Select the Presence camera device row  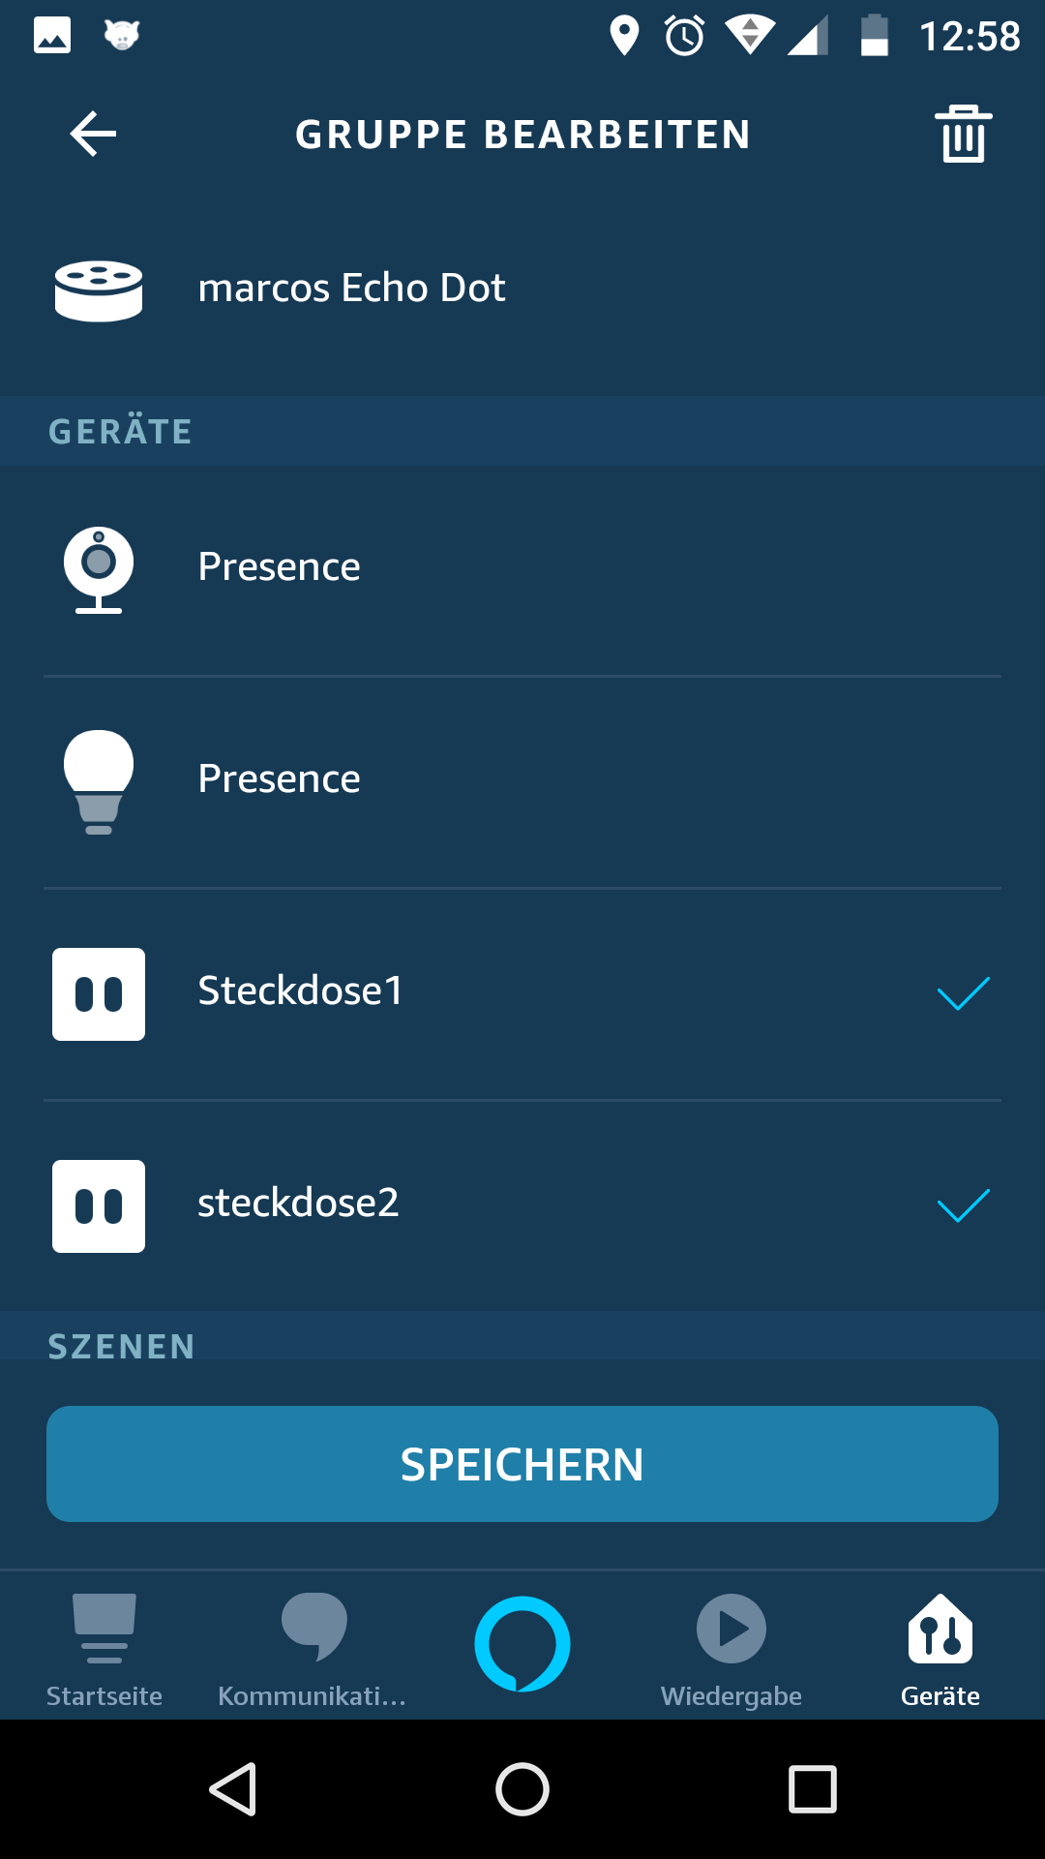click(522, 569)
